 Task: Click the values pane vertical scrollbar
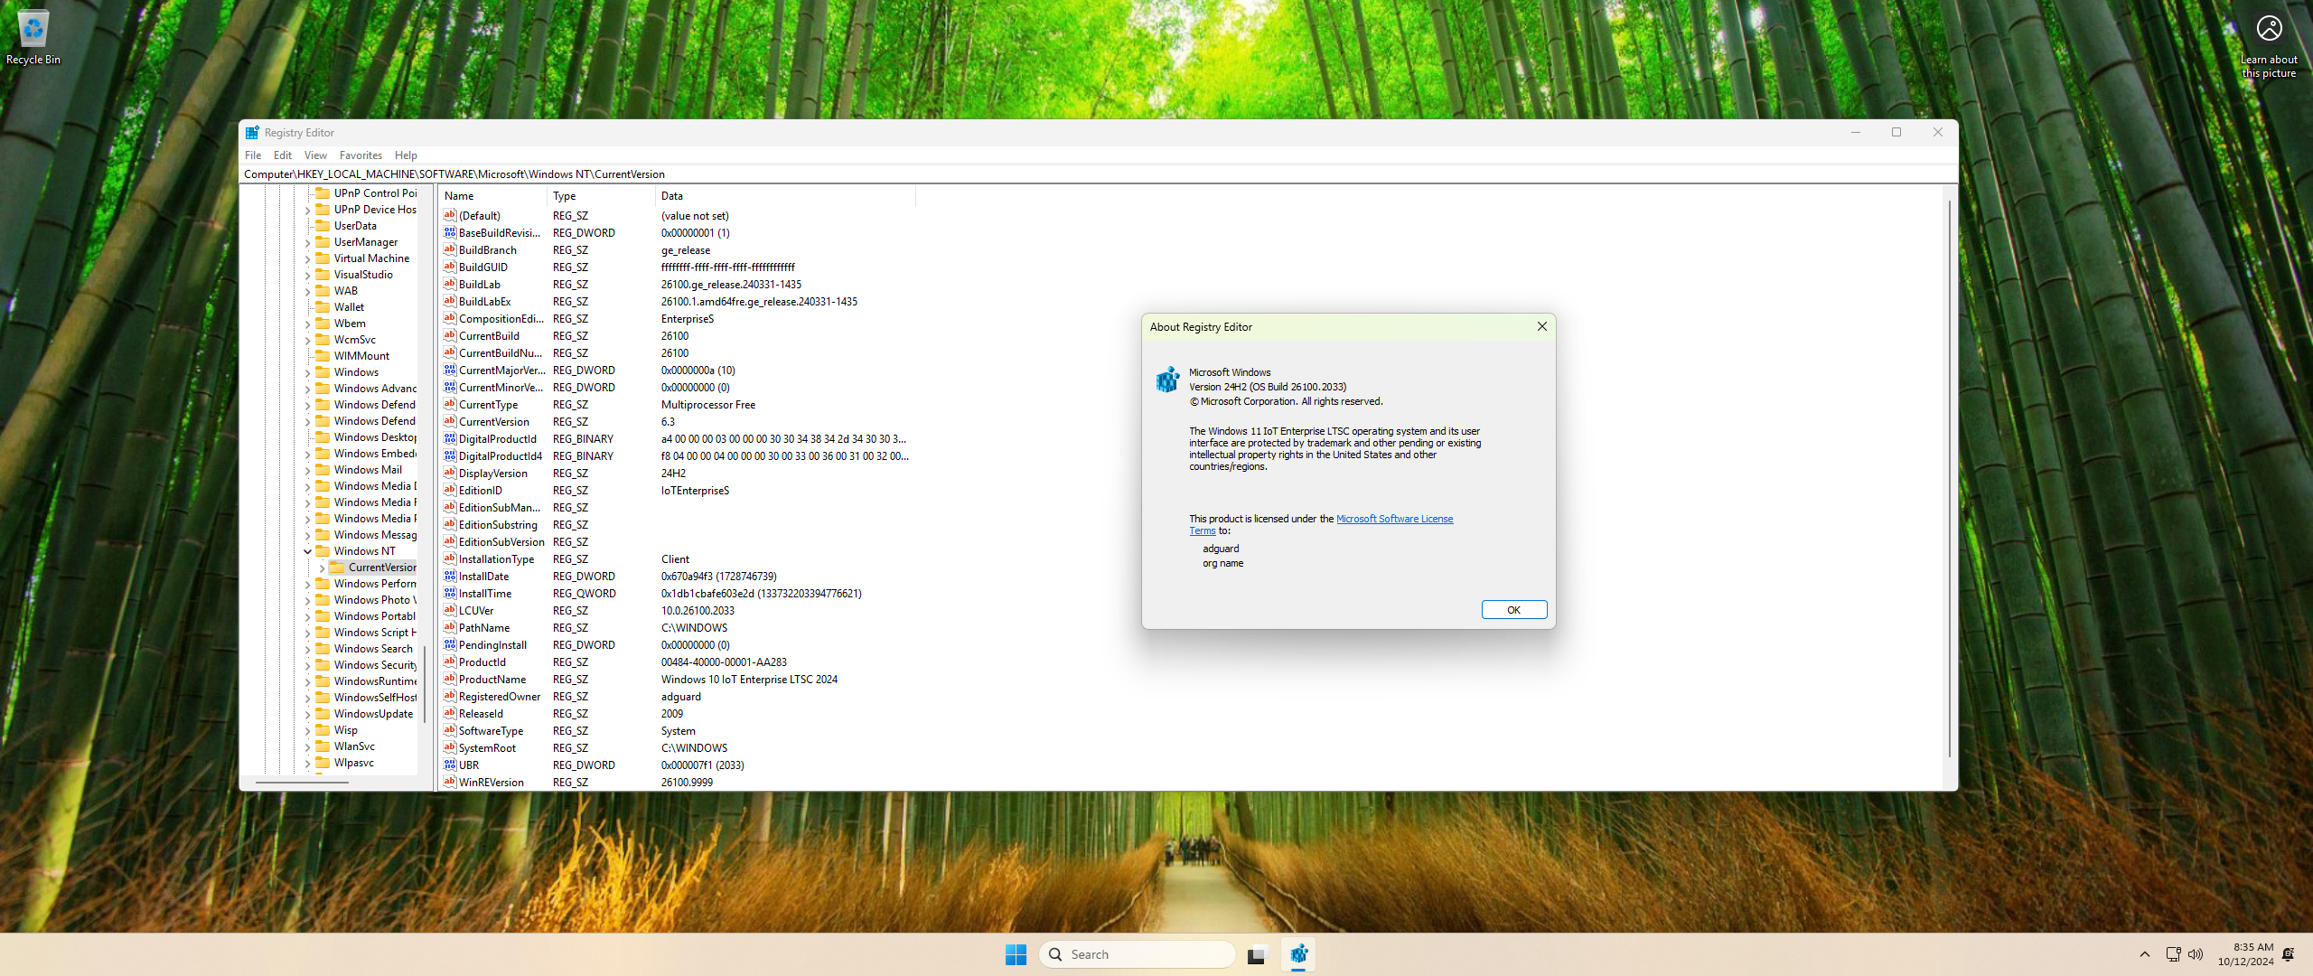1950,479
